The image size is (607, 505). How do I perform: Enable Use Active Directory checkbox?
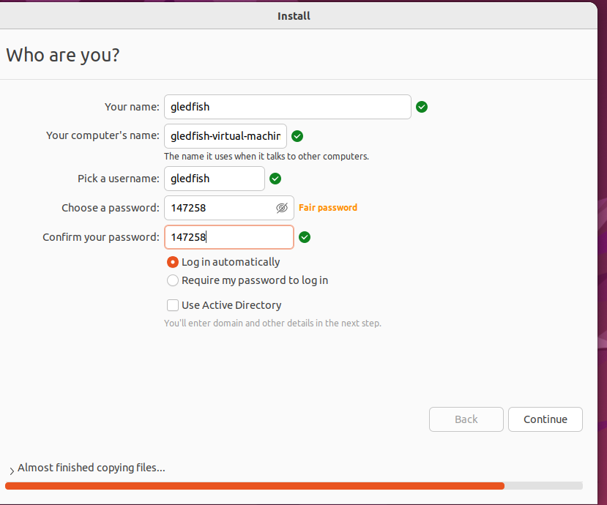click(x=173, y=305)
